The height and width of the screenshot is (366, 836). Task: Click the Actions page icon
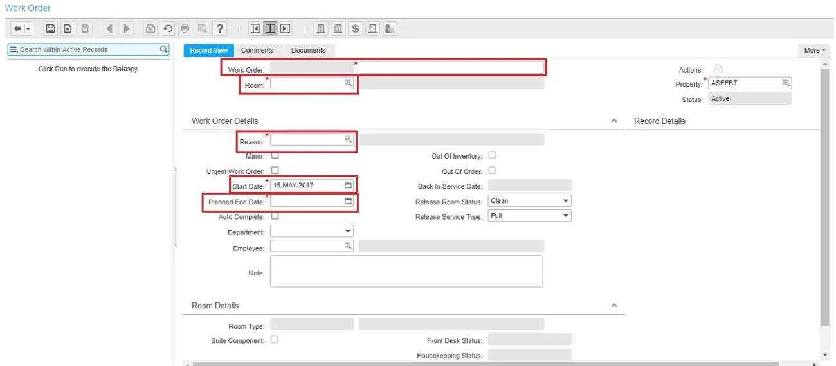(x=718, y=69)
